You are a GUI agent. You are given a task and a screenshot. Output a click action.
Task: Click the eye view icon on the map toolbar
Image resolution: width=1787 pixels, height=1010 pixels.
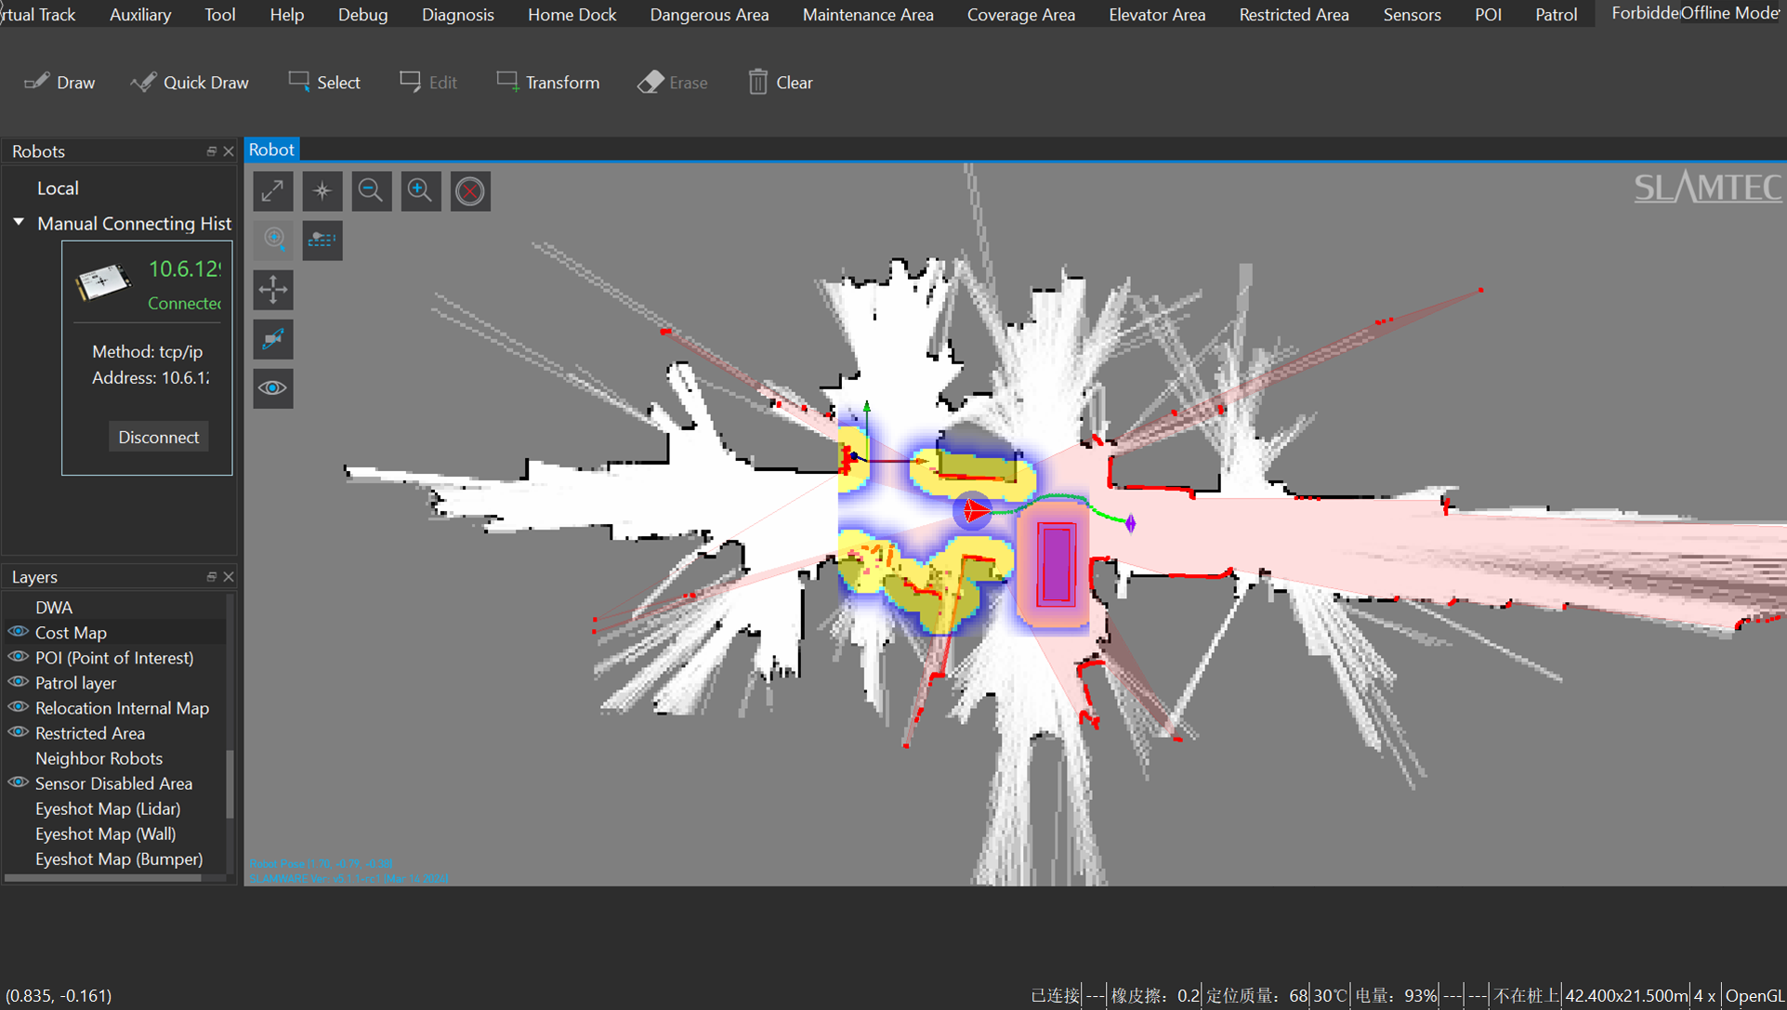coord(272,388)
